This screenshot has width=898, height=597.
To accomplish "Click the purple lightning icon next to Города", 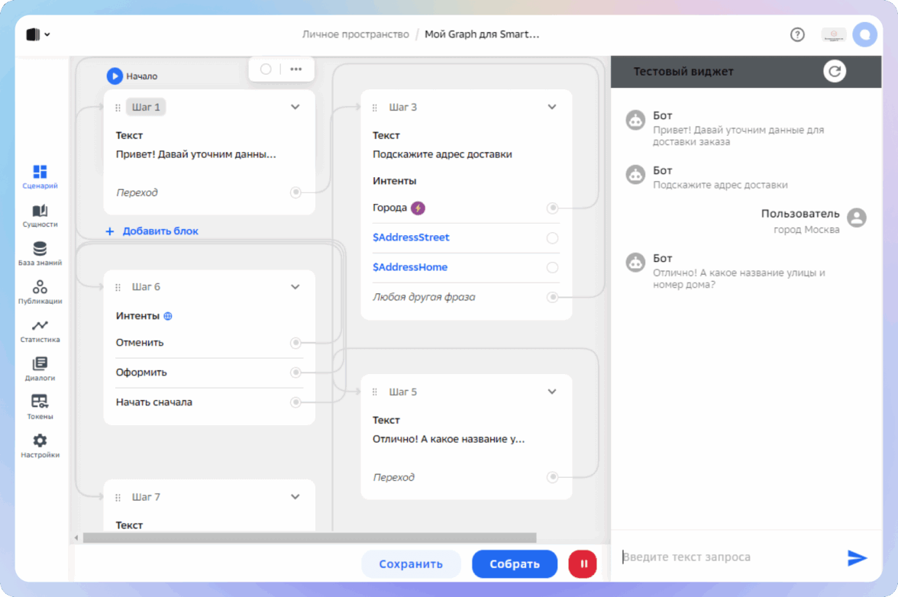I will pyautogui.click(x=418, y=208).
